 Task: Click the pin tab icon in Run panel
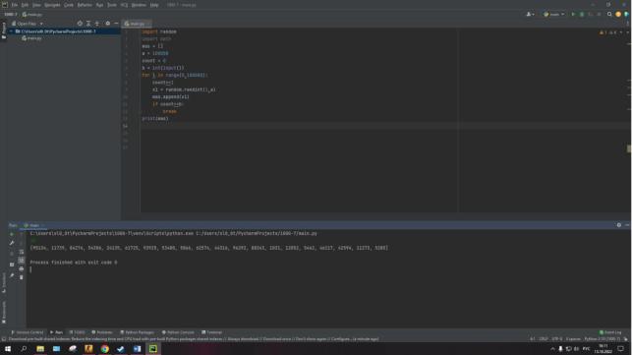11,275
